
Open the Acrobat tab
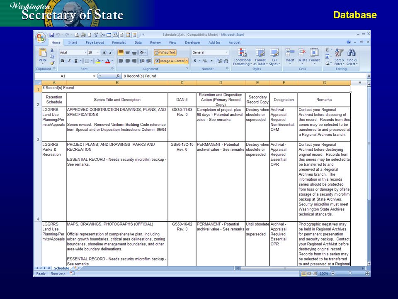235,42
